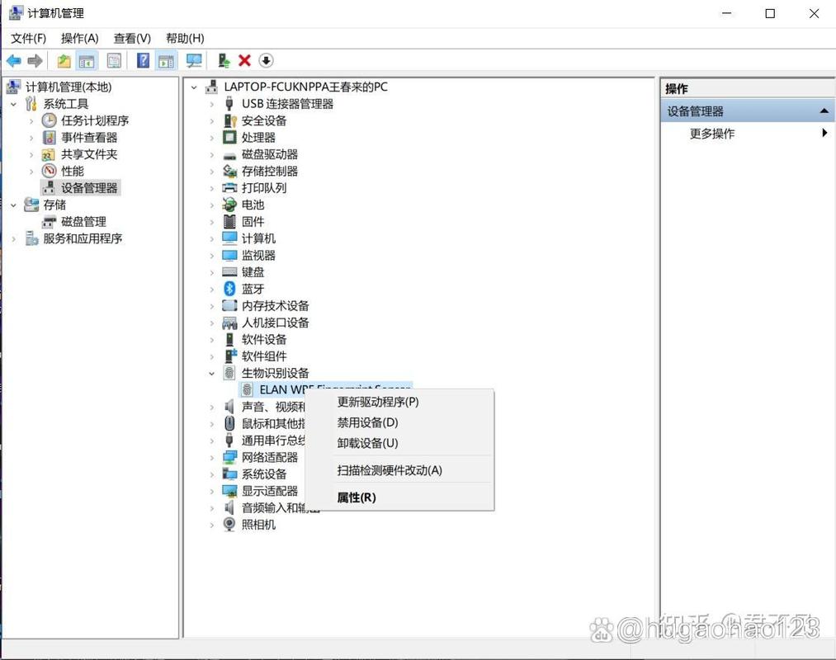Expand the 网络适配器 category

pyautogui.click(x=213, y=457)
